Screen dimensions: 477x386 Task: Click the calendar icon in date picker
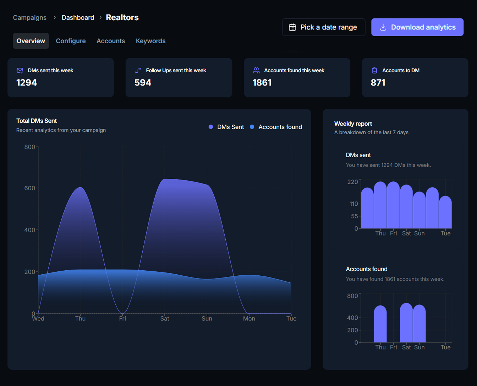[x=292, y=27]
